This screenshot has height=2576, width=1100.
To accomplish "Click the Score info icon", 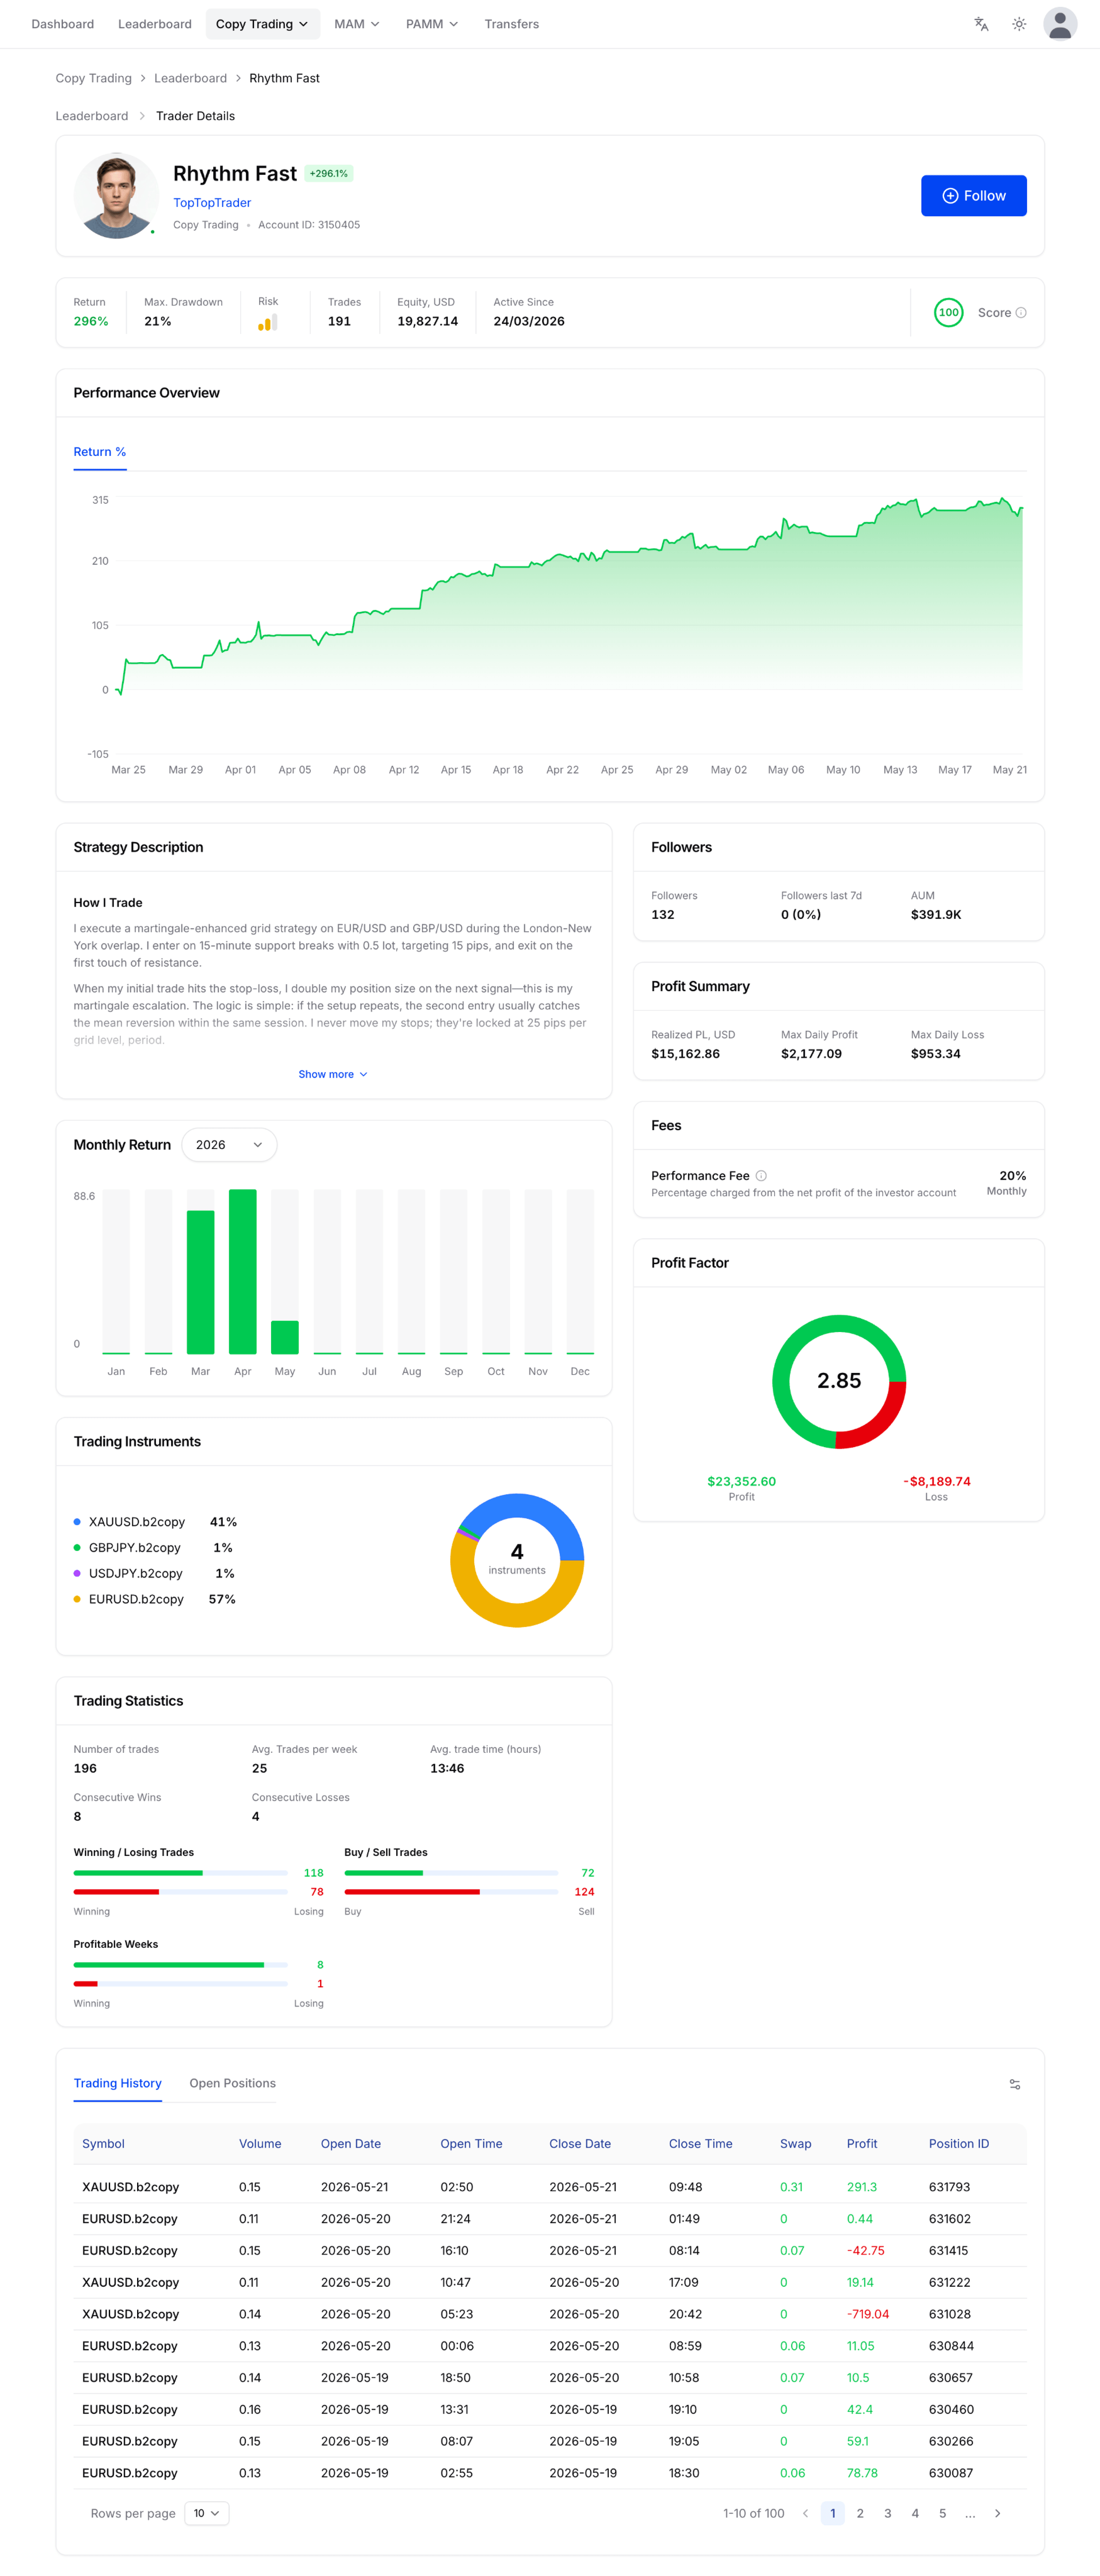I will click(x=1021, y=313).
